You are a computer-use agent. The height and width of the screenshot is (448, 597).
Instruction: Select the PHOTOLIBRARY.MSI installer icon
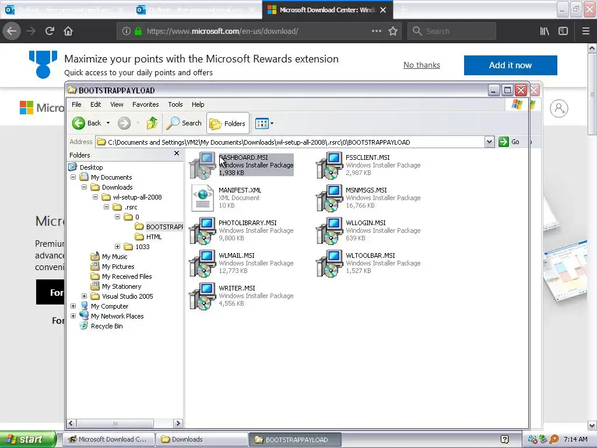[x=202, y=230]
